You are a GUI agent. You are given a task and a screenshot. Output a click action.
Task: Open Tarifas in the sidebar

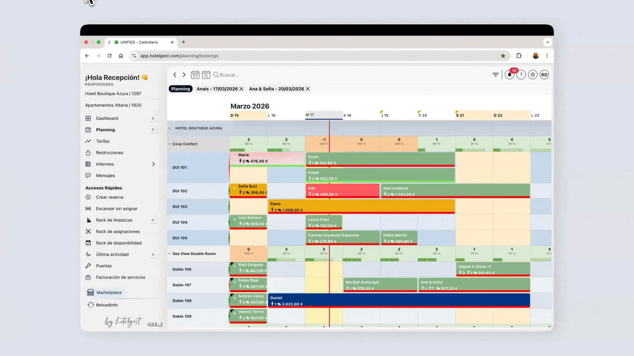(x=103, y=141)
